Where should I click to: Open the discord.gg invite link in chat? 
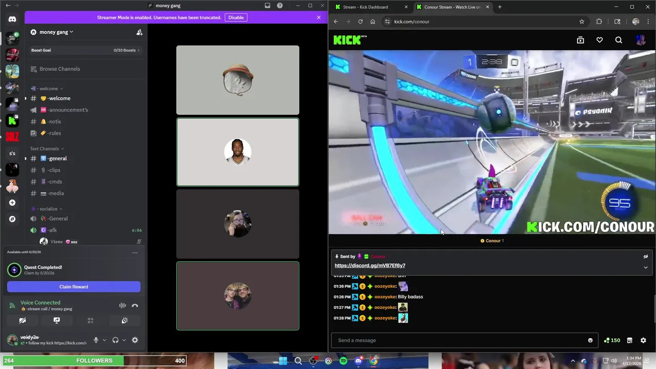(x=370, y=265)
